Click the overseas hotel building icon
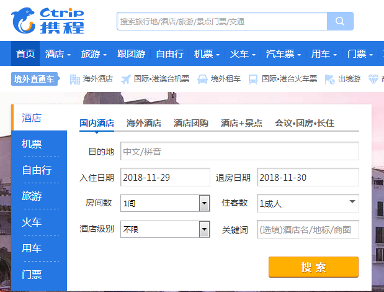Viewport: 384px width, 292px height. pos(75,79)
